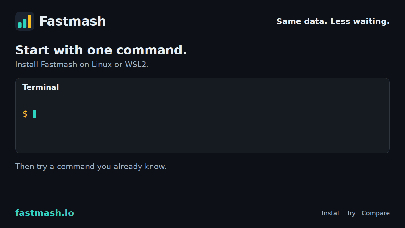Click the Terminal panel header bar

point(202,87)
